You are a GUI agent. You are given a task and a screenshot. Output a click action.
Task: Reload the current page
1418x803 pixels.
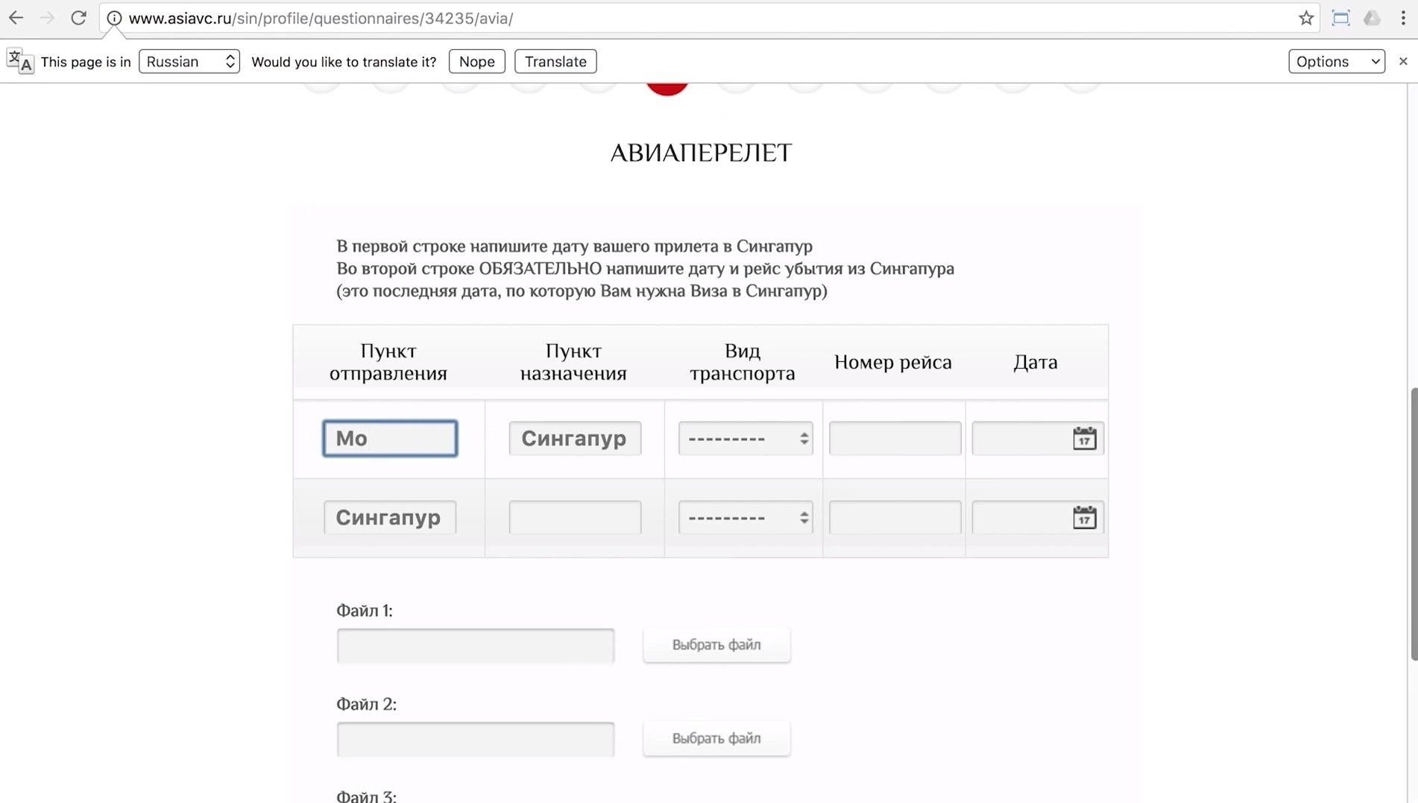pyautogui.click(x=78, y=18)
